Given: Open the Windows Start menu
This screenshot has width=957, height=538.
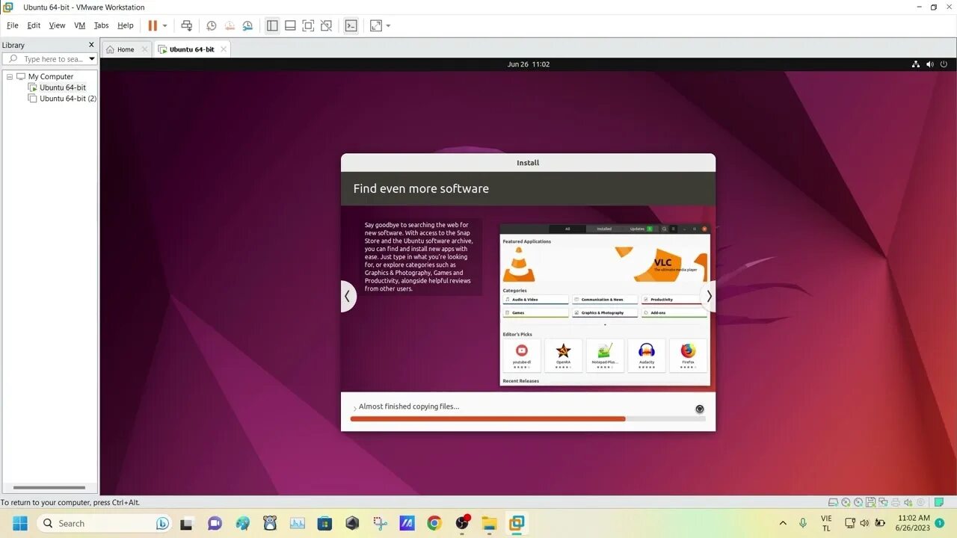Looking at the screenshot, I should (x=20, y=523).
